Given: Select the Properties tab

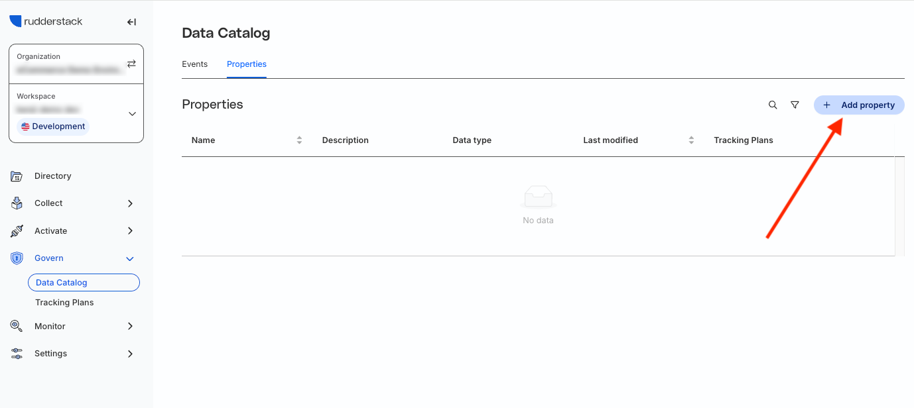Looking at the screenshot, I should (247, 64).
